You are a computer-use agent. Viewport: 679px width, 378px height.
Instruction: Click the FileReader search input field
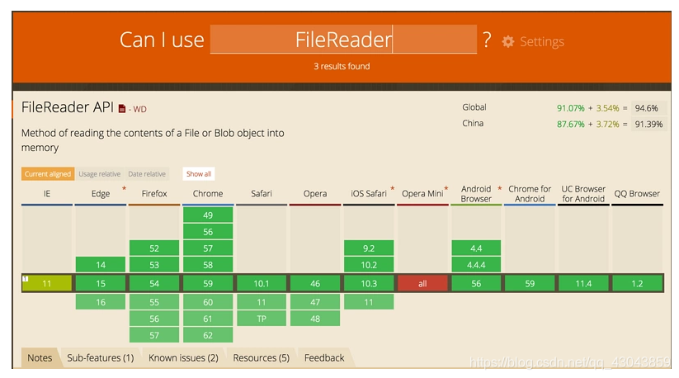click(343, 40)
